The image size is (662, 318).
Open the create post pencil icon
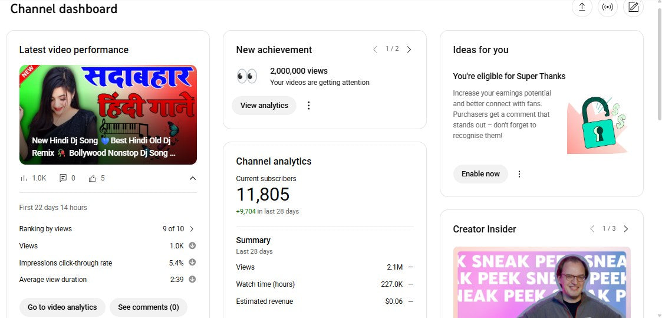point(634,7)
